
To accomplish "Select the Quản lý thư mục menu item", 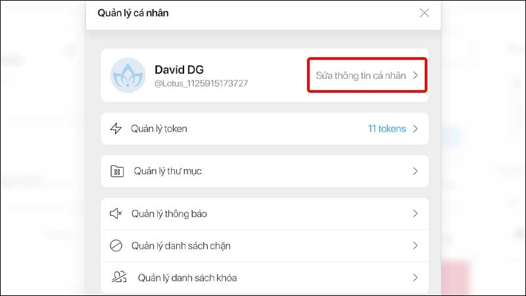I will click(x=265, y=171).
